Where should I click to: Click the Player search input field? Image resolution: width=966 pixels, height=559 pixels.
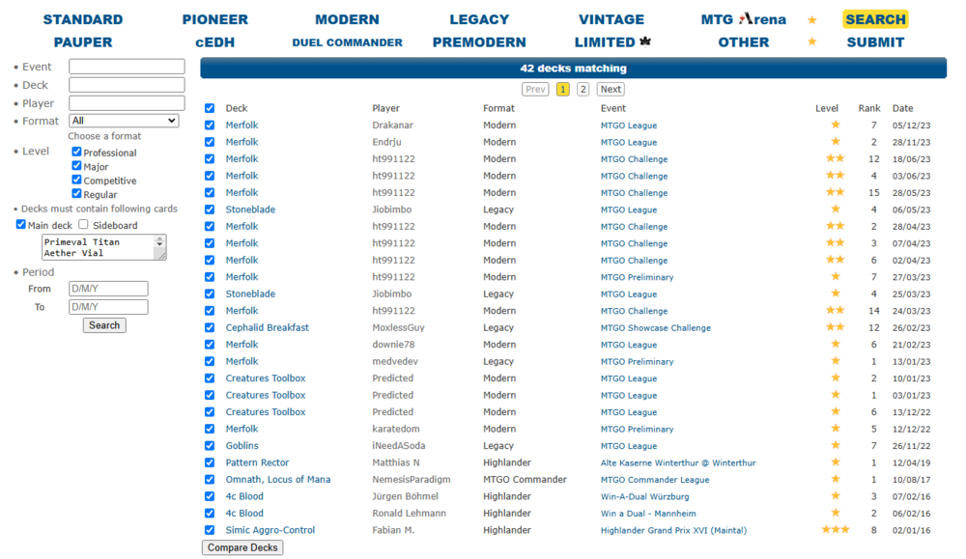pos(127,103)
